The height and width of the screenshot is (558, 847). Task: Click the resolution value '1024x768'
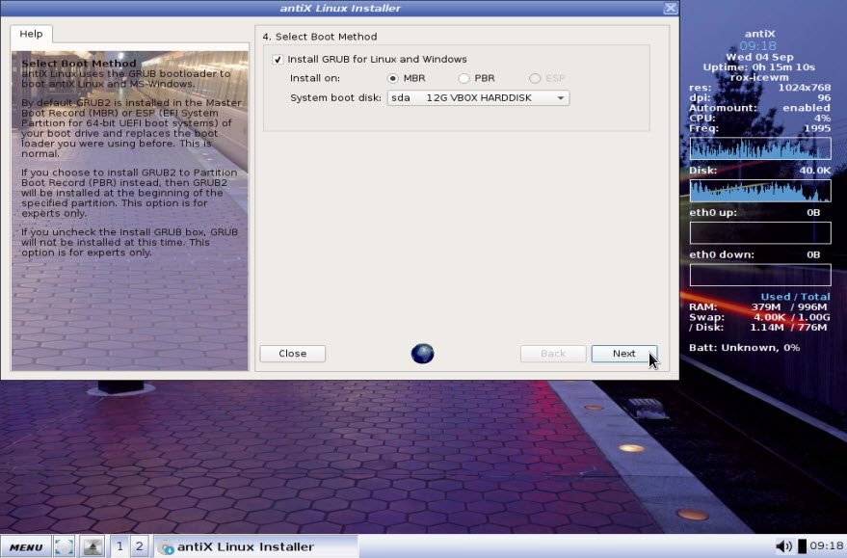805,88
